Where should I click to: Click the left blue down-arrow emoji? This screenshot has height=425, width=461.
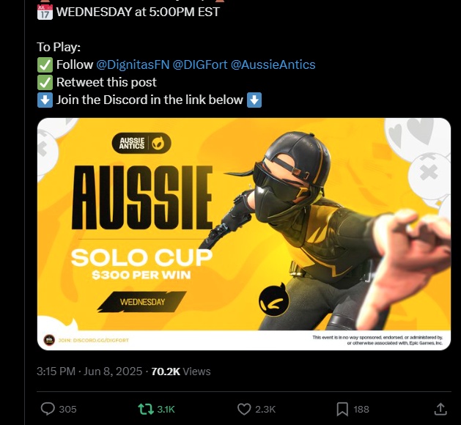[45, 100]
